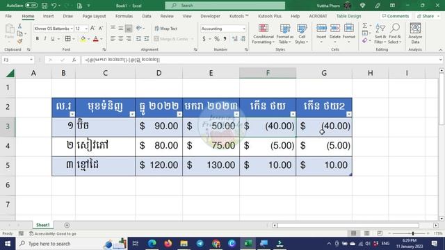This screenshot has height=250, width=445.
Task: Open filter dropdown in column D header
Action: [x=179, y=114]
